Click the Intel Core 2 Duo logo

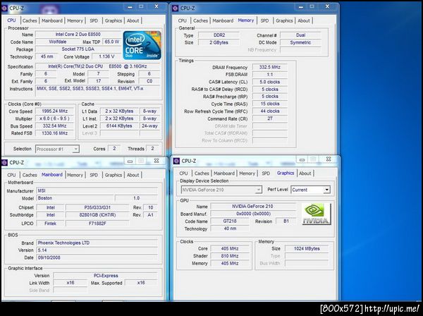pyautogui.click(x=142, y=45)
